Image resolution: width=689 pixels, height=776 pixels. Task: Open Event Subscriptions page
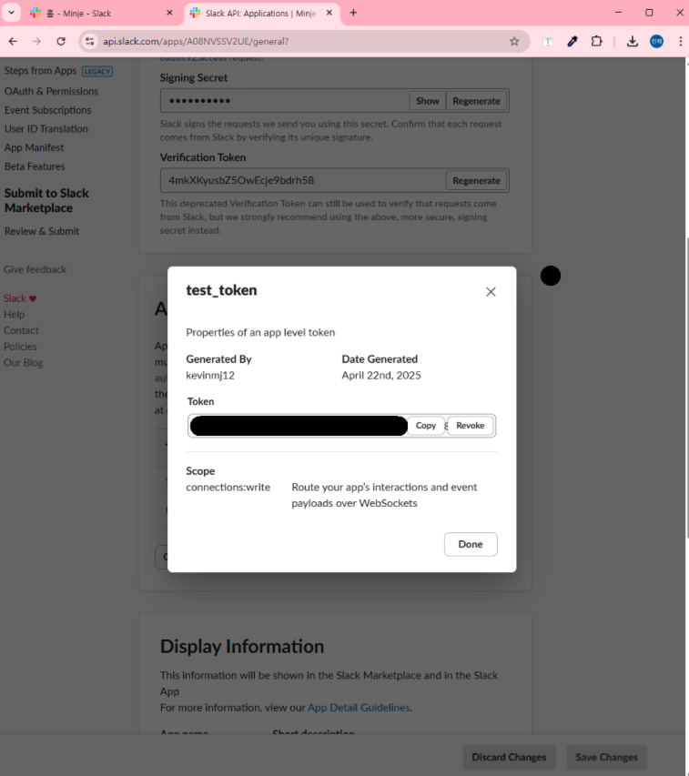(x=48, y=110)
